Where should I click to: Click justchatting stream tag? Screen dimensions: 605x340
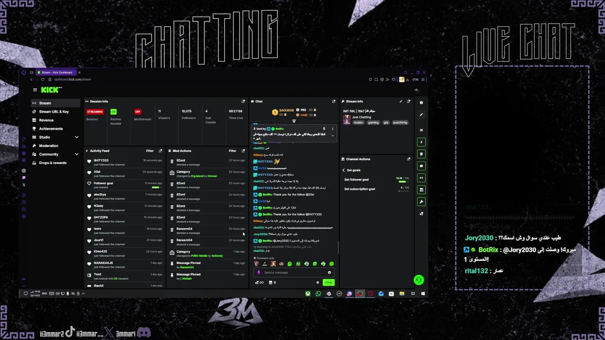point(400,122)
